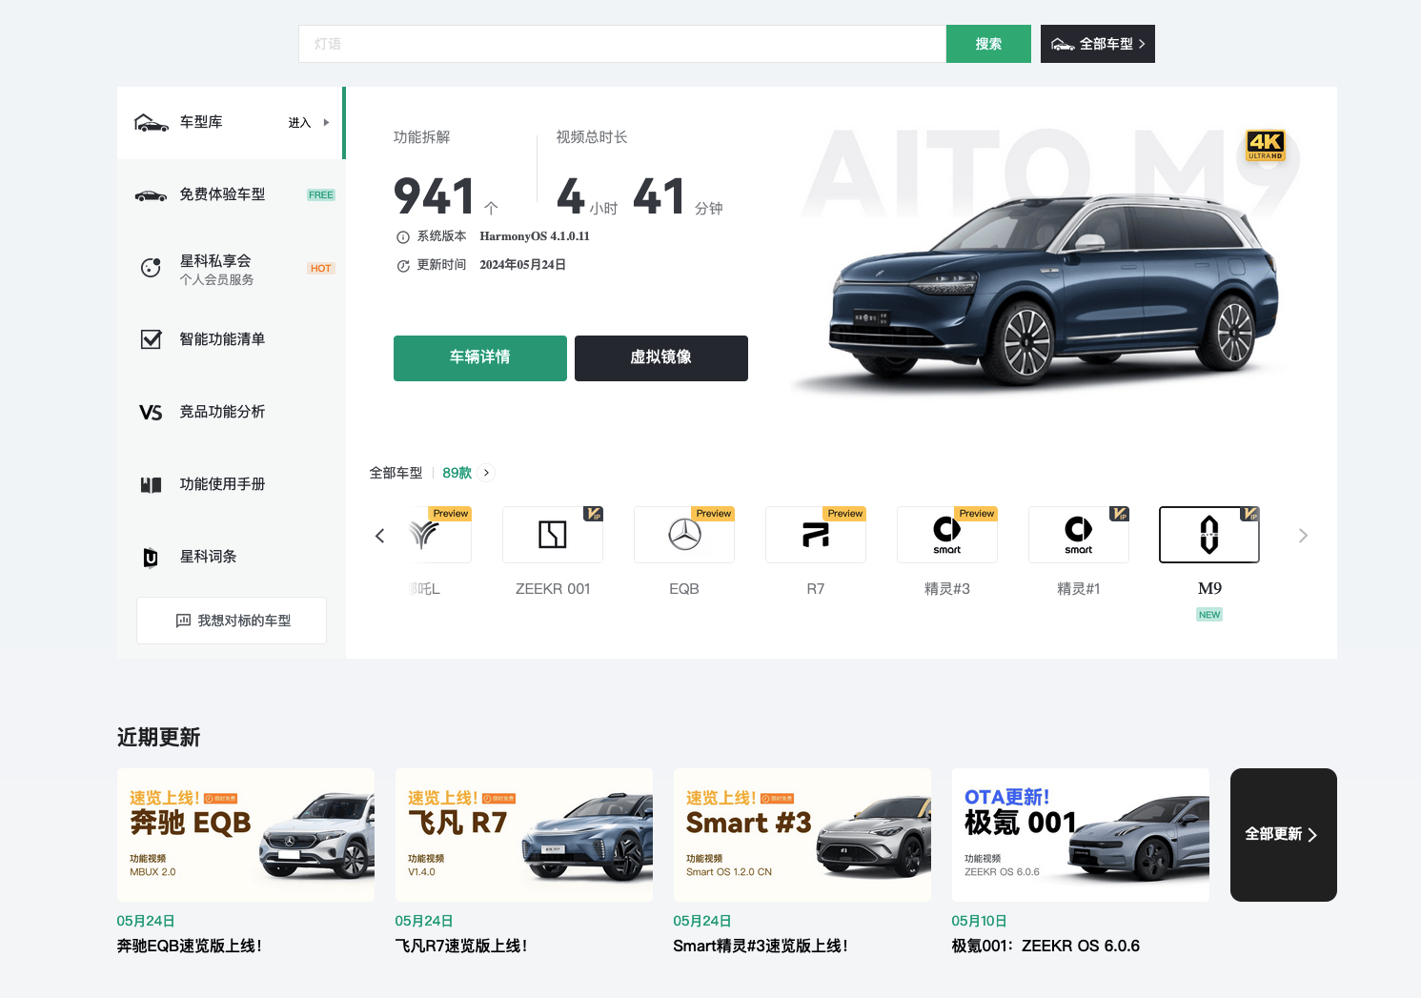Open the 智能功能清单 section
Screen dimensions: 1421x998
[152, 339]
